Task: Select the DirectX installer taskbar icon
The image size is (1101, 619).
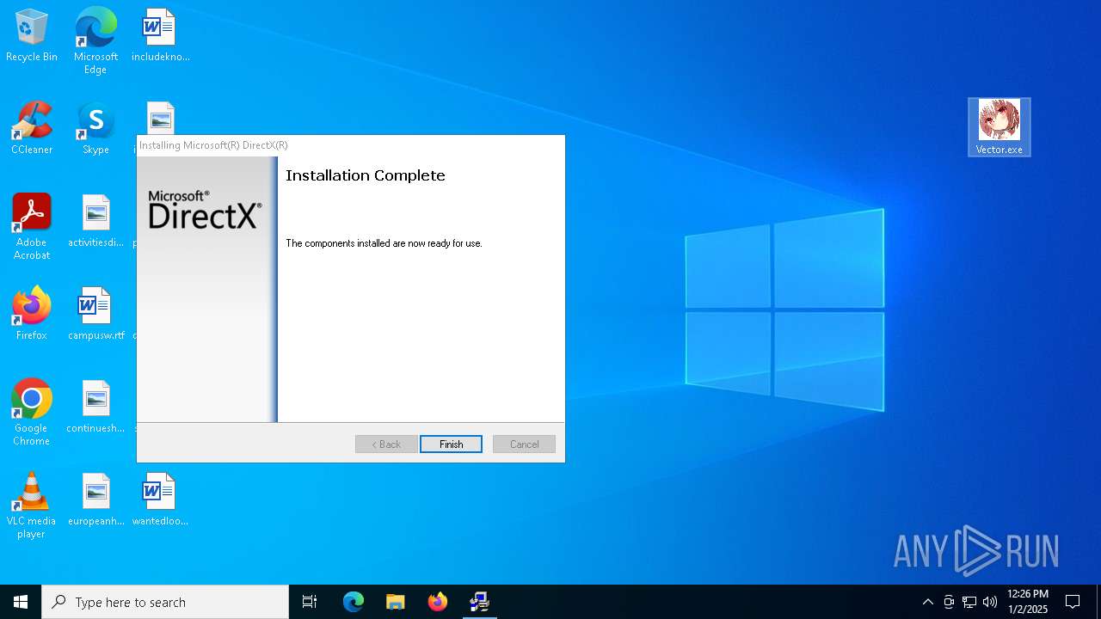Action: (479, 602)
